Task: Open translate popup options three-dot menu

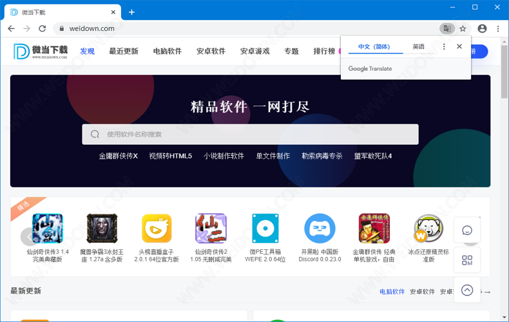Action: (444, 46)
